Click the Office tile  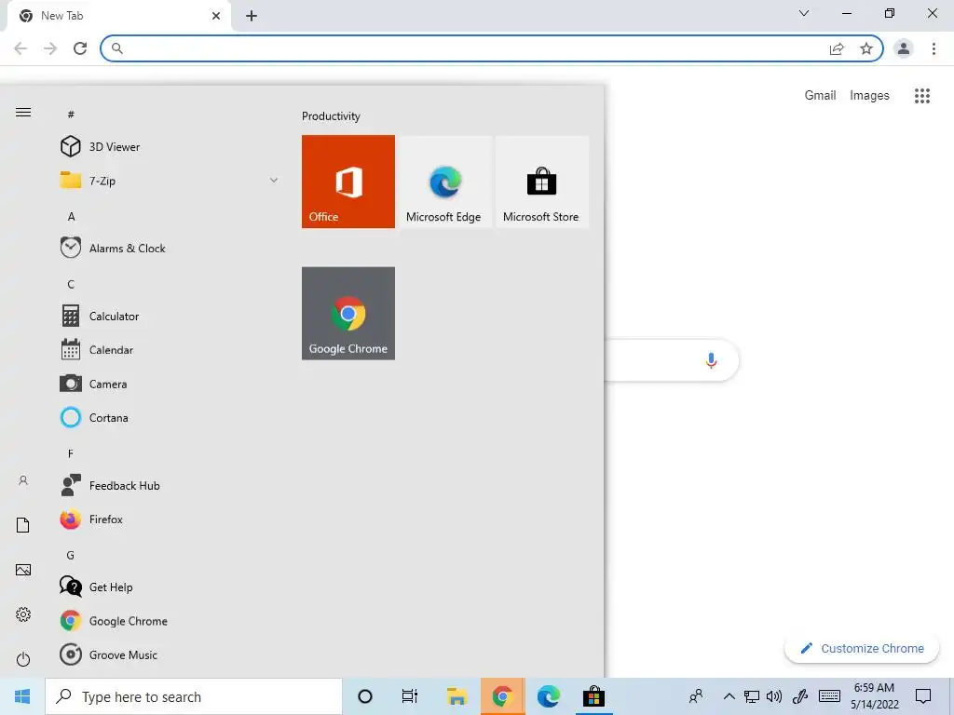(348, 182)
